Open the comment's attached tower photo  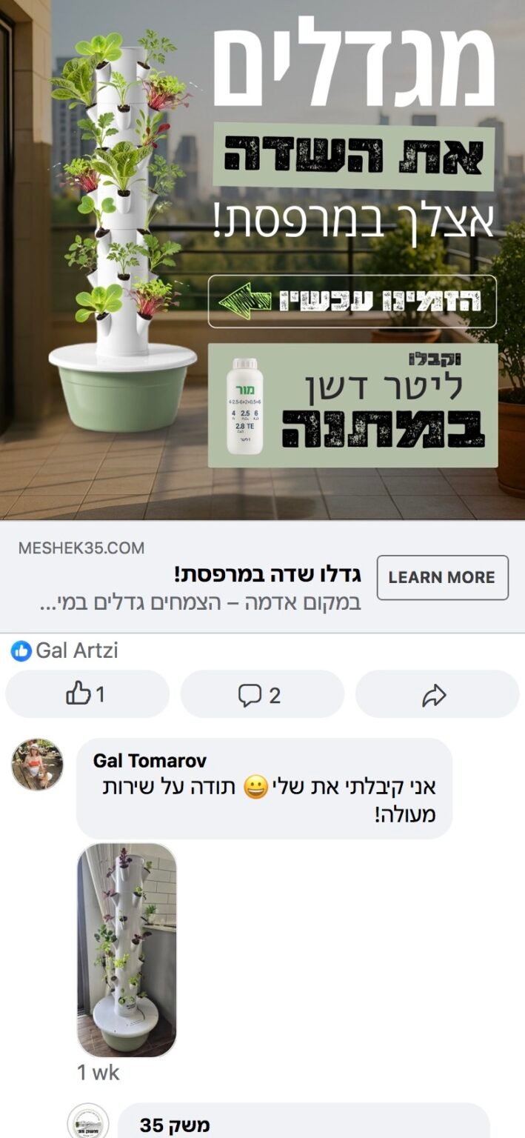point(127,950)
